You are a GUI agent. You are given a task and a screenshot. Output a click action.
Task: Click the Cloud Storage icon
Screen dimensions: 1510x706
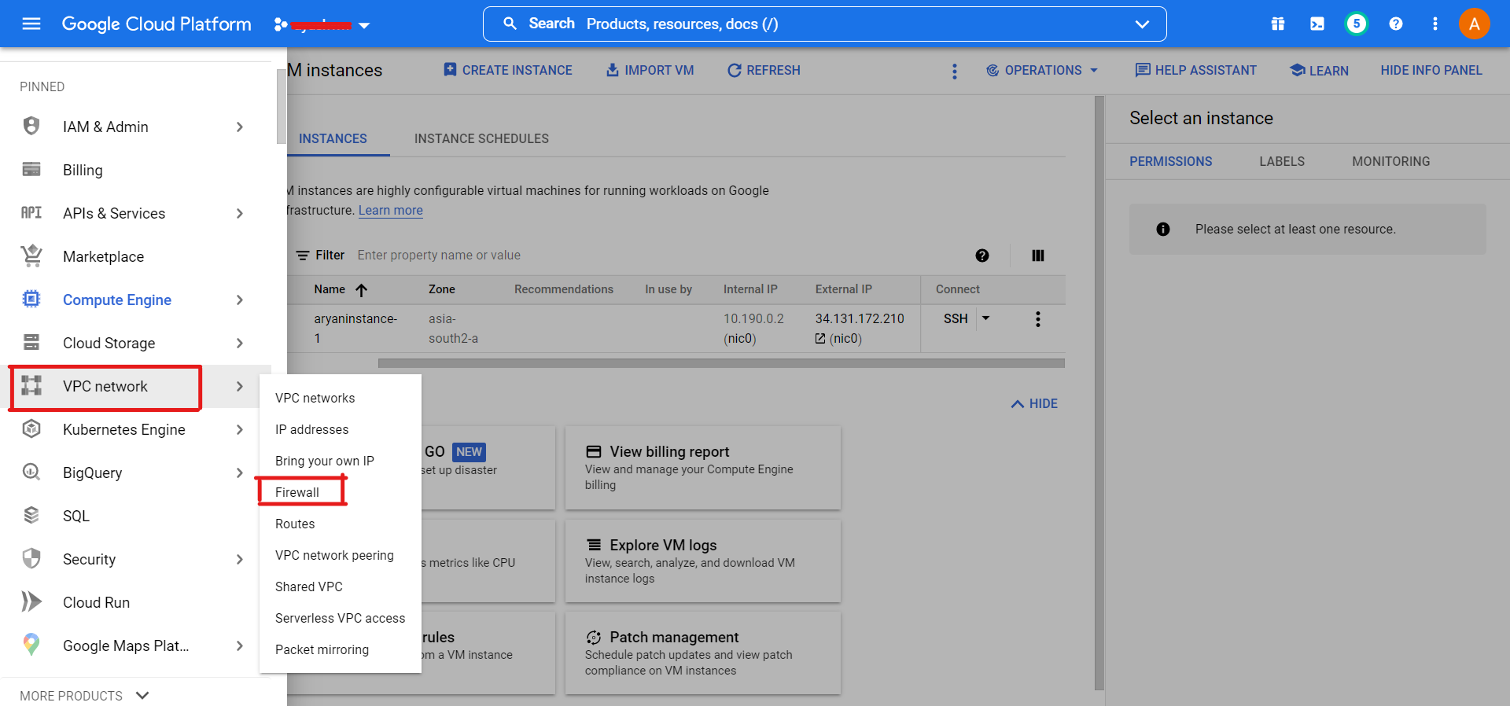(x=31, y=342)
